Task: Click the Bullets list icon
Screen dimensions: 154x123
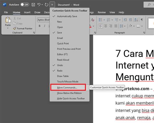Action: pyautogui.click(x=100, y=20)
